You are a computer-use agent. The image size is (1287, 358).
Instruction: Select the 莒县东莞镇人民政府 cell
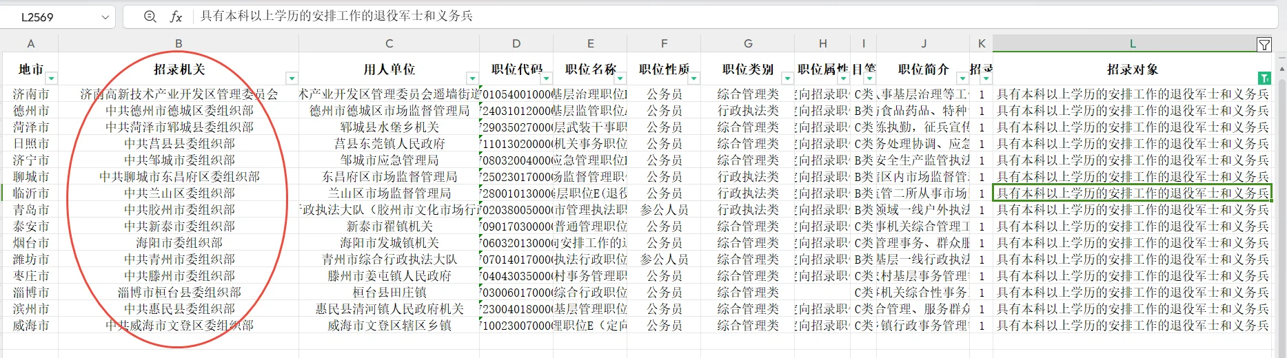click(x=389, y=144)
